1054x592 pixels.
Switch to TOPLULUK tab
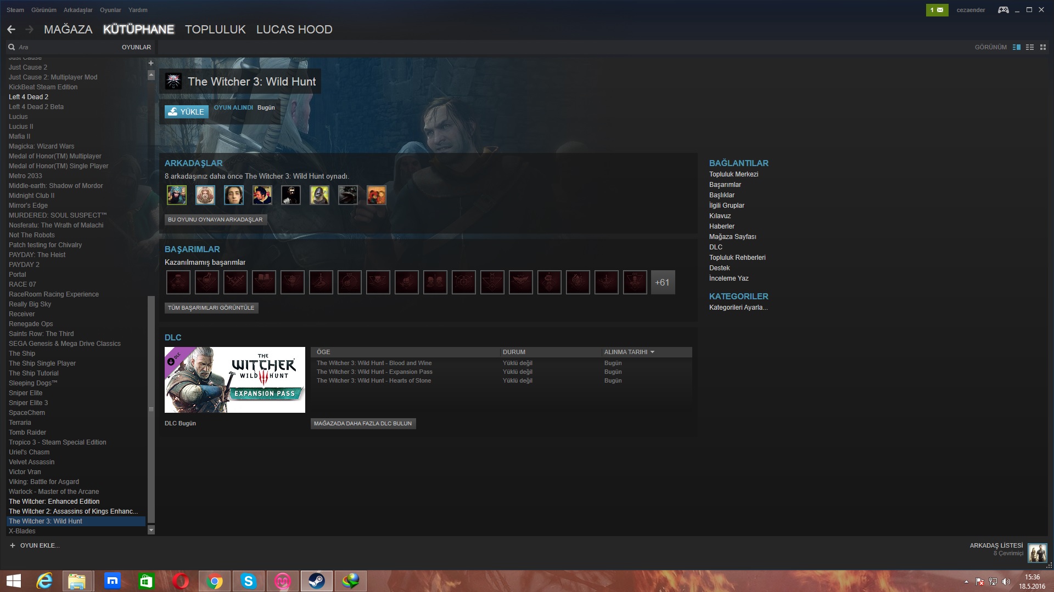[215, 30]
